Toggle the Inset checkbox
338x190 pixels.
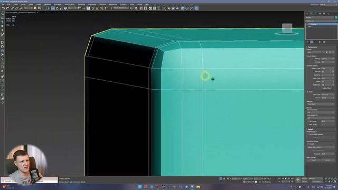click(x=308, y=92)
